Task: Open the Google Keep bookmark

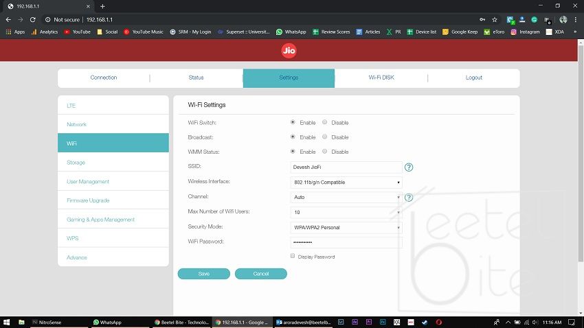Action: 460,32
